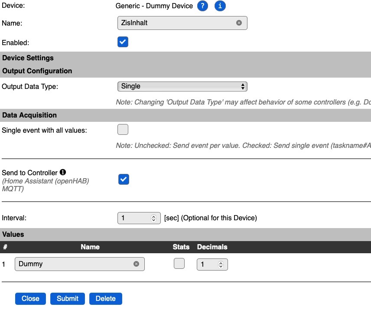Click the Close button
The height and width of the screenshot is (320, 371).
pyautogui.click(x=30, y=298)
